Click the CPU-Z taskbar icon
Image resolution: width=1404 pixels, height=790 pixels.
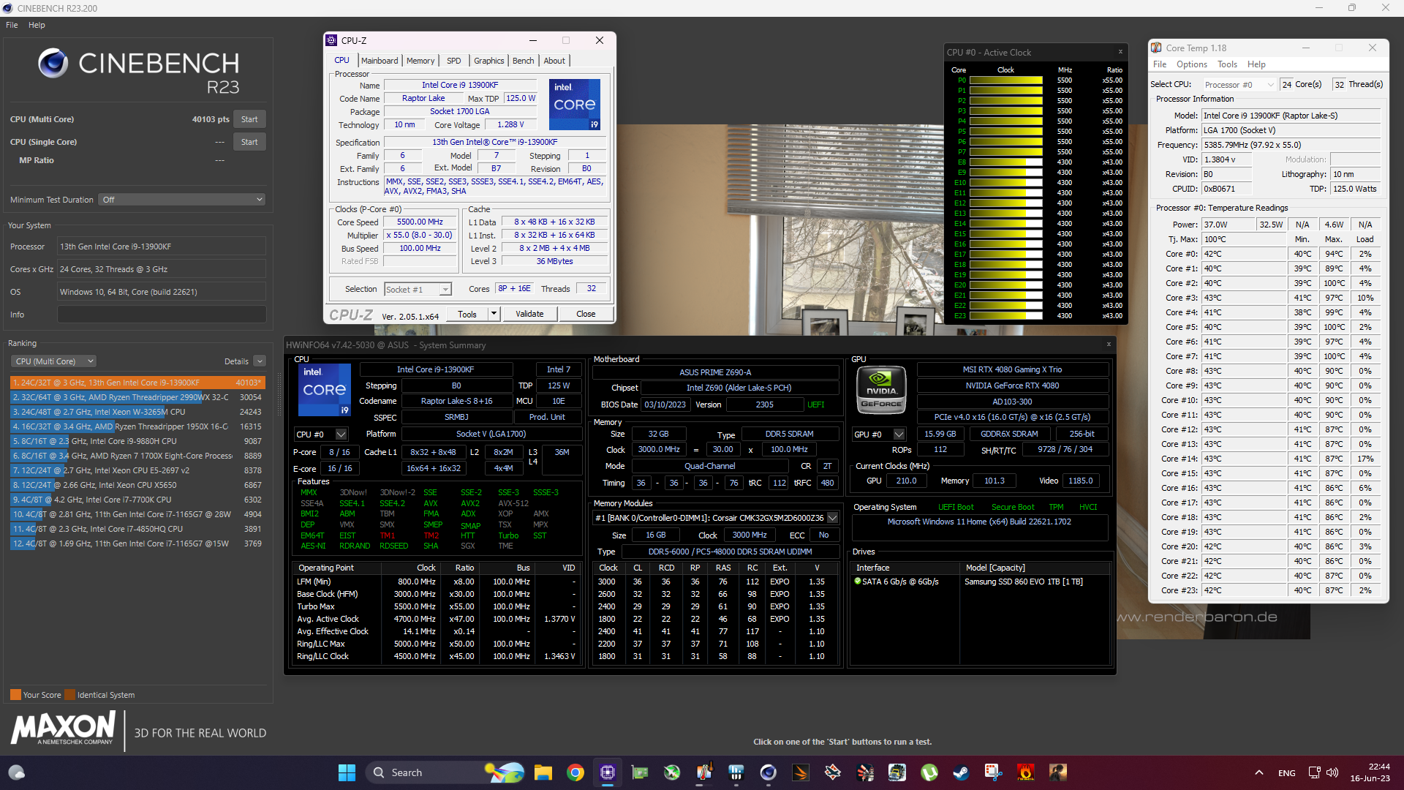608,772
